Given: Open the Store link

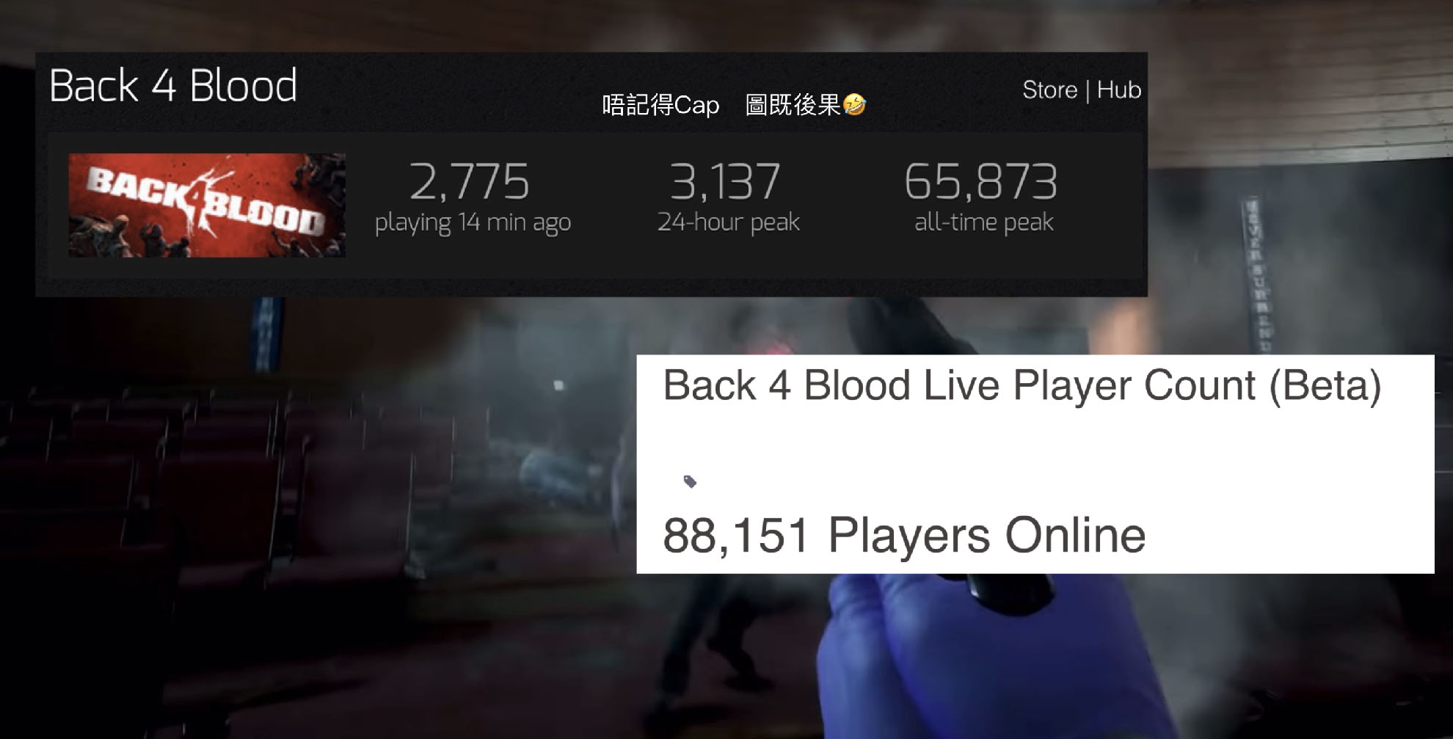Looking at the screenshot, I should [1049, 90].
